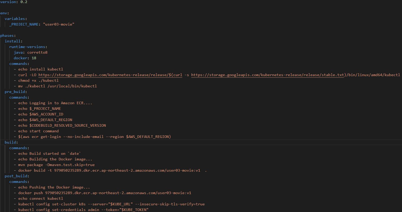Viewport: 402px width, 212px height.
Task: Click the 'env:' key
Action: coord(5,13)
